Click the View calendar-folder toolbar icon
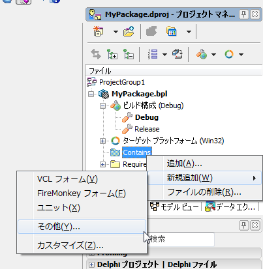 coord(172,31)
